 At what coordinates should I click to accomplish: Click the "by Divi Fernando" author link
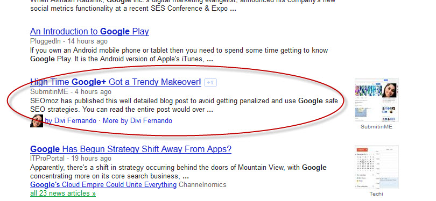point(71,121)
